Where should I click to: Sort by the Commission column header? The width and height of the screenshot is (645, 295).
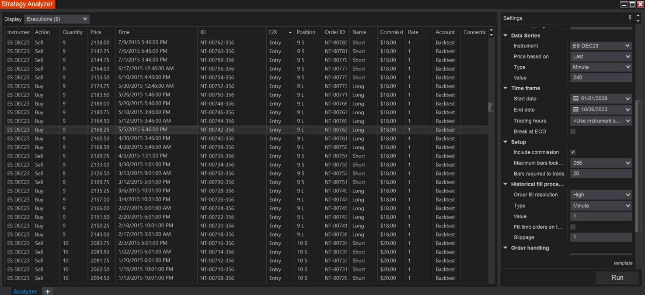pyautogui.click(x=391, y=32)
